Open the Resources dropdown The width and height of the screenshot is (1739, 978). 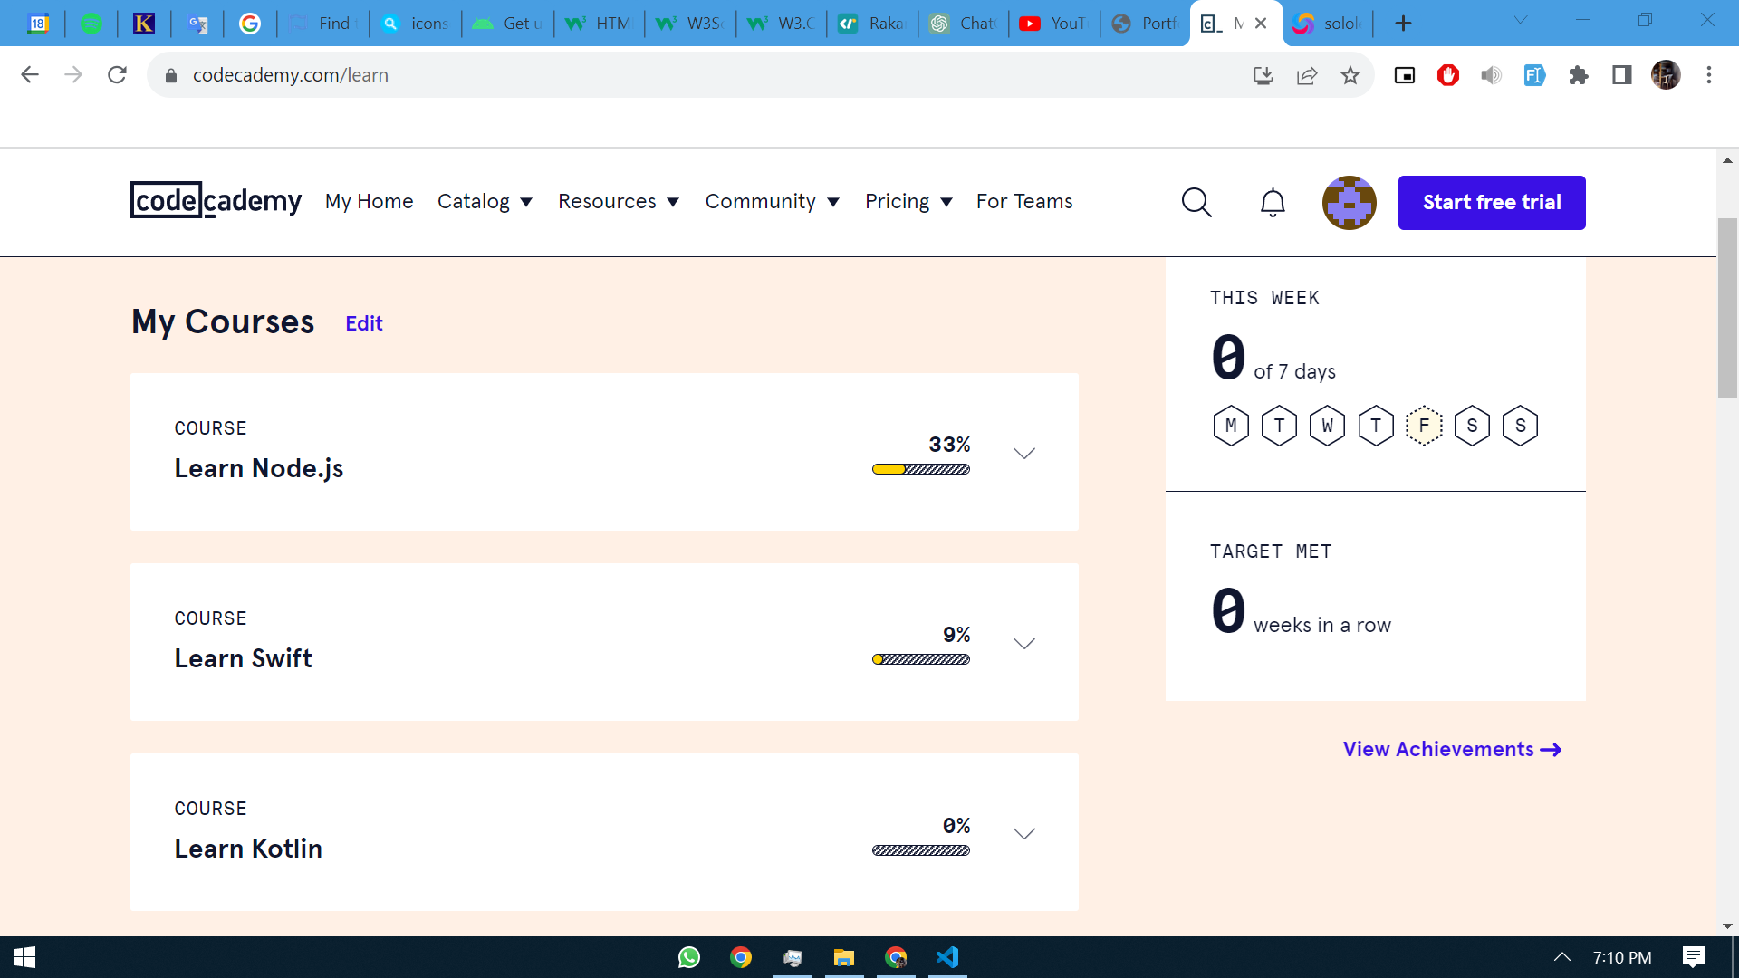point(619,201)
